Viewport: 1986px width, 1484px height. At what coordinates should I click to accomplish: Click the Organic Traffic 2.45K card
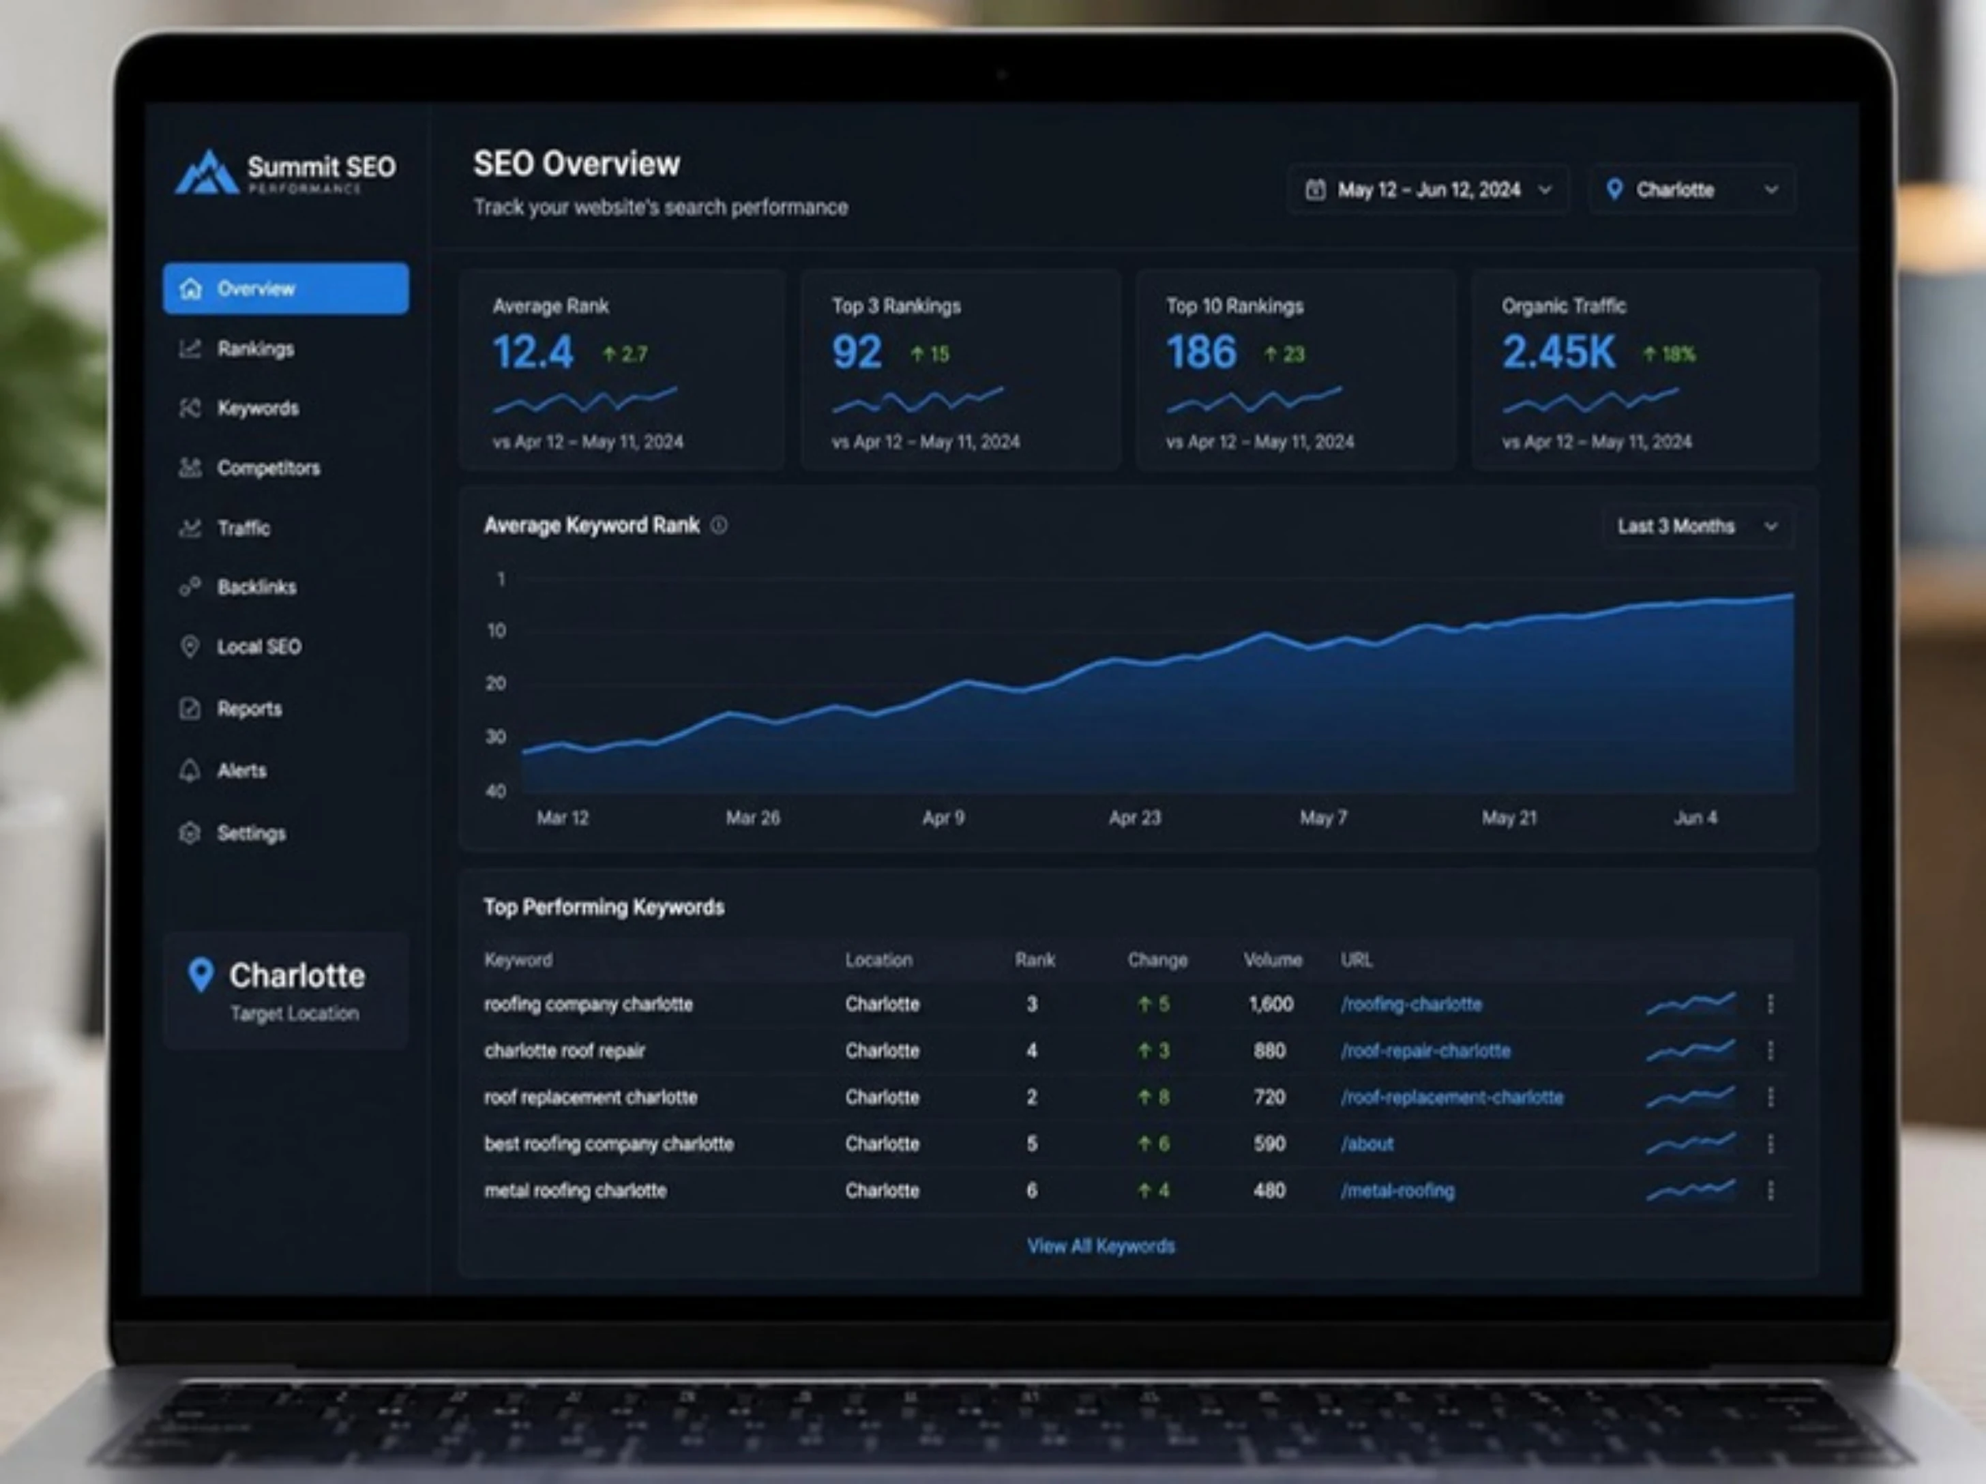tap(1645, 369)
